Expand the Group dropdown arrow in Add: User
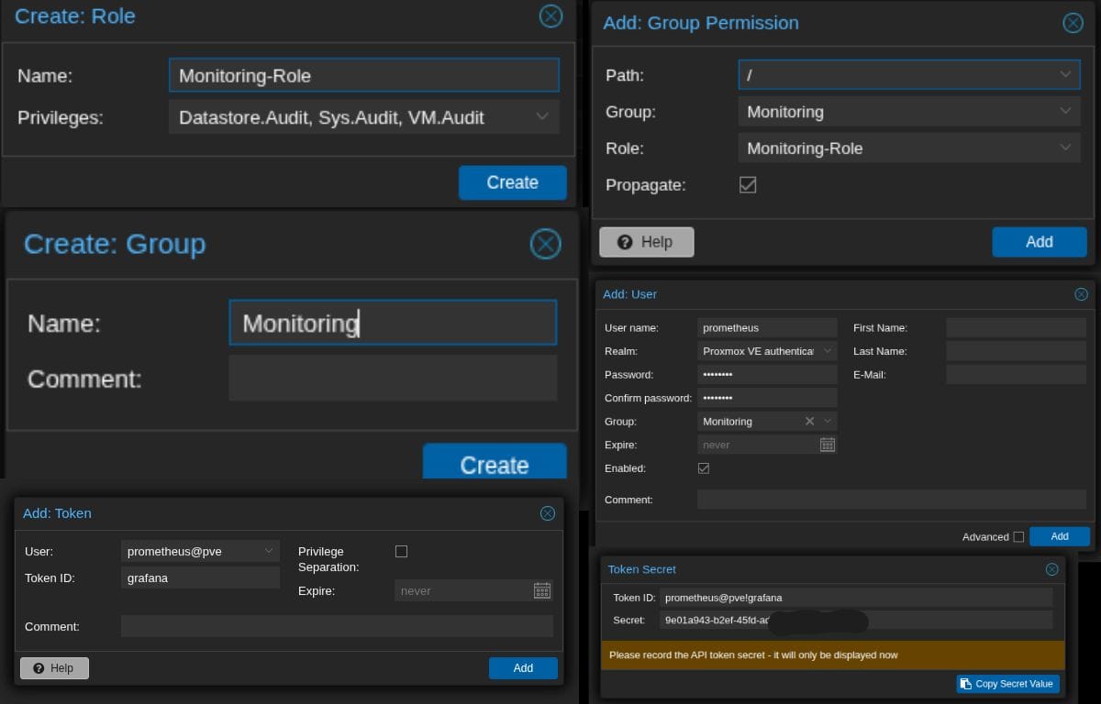Image resolution: width=1101 pixels, height=704 pixels. click(x=828, y=421)
